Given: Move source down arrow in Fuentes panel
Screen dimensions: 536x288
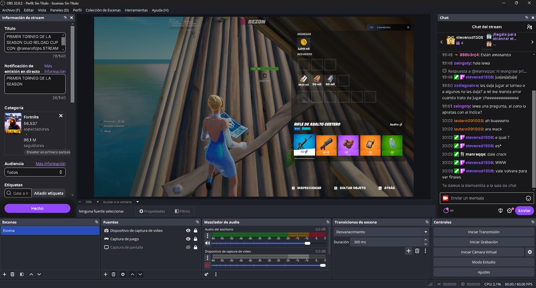Looking at the screenshot, I should pyautogui.click(x=140, y=274).
